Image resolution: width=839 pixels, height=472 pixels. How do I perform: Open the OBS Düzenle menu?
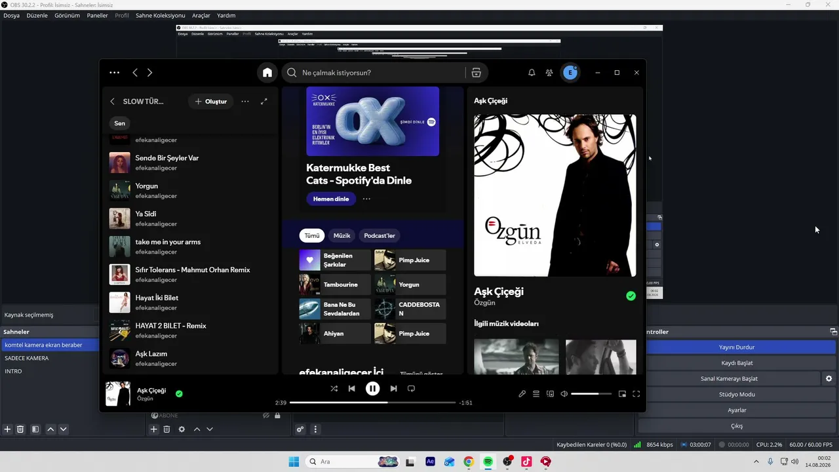tap(37, 16)
